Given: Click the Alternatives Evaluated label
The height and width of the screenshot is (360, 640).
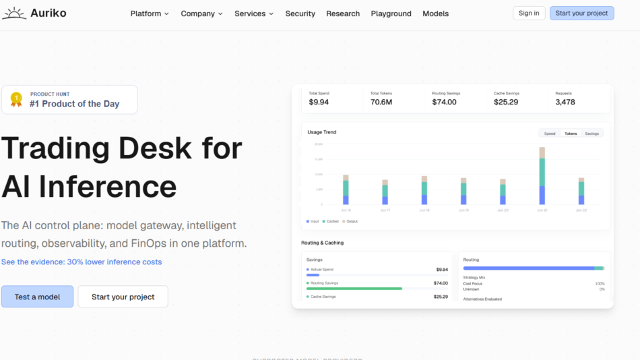Looking at the screenshot, I should click(x=482, y=299).
